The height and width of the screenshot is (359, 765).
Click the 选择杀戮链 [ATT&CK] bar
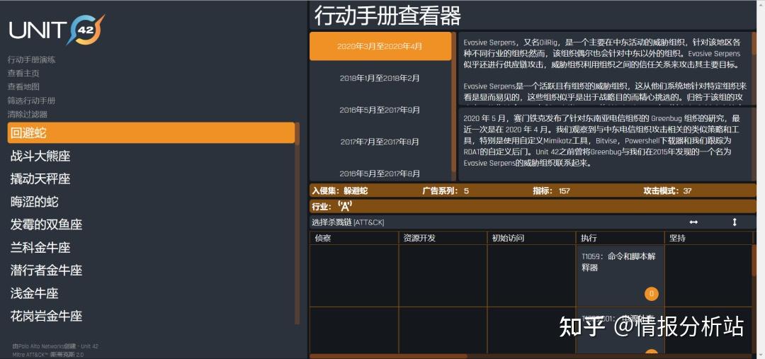click(x=533, y=222)
